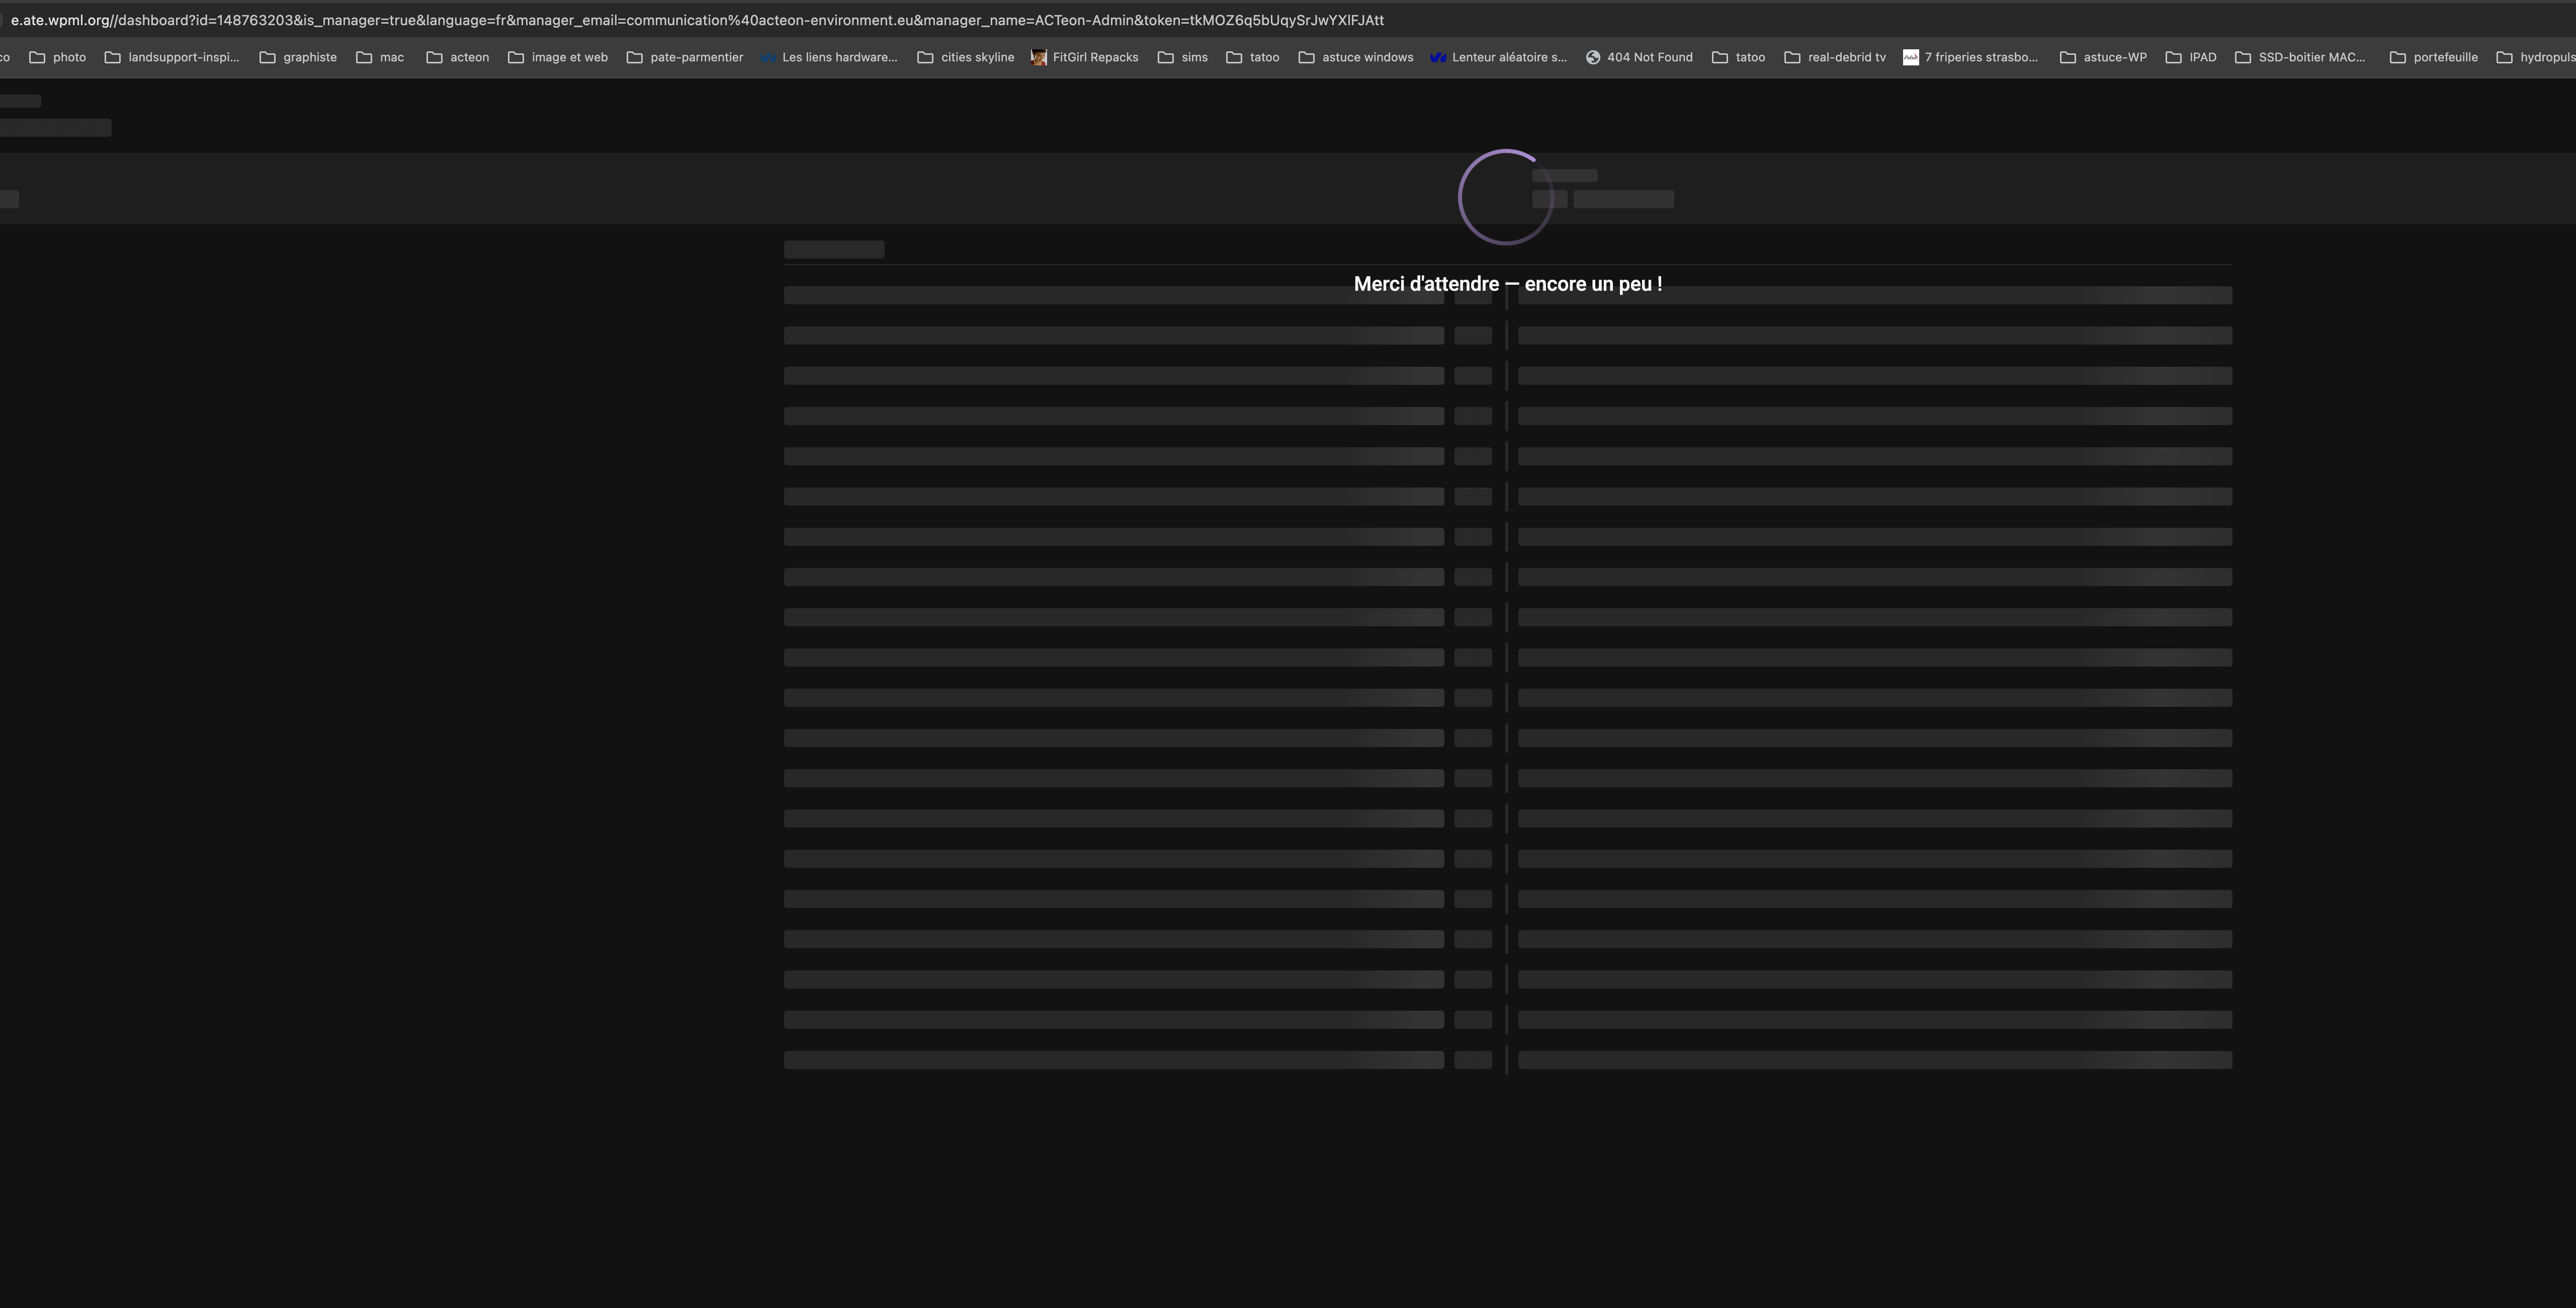The image size is (2576, 1308).
Task: Open the astuce-WP bookmarks folder
Action: pyautogui.click(x=2114, y=57)
